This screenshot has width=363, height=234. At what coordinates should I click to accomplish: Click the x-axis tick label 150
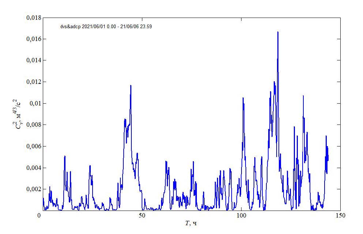(x=340, y=216)
